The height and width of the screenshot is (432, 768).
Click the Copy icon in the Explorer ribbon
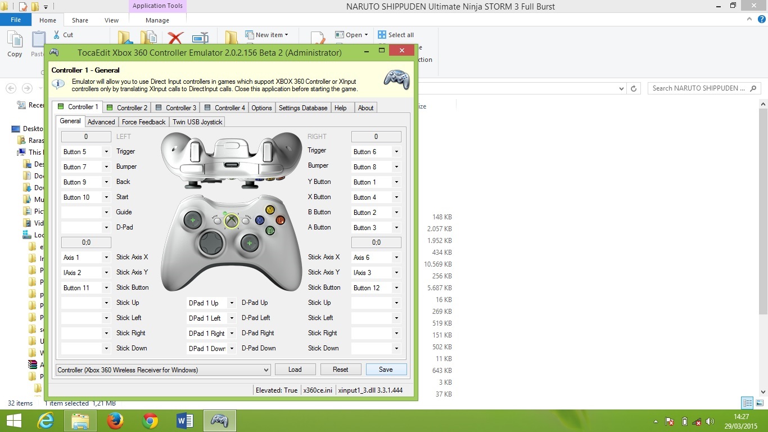(15, 44)
